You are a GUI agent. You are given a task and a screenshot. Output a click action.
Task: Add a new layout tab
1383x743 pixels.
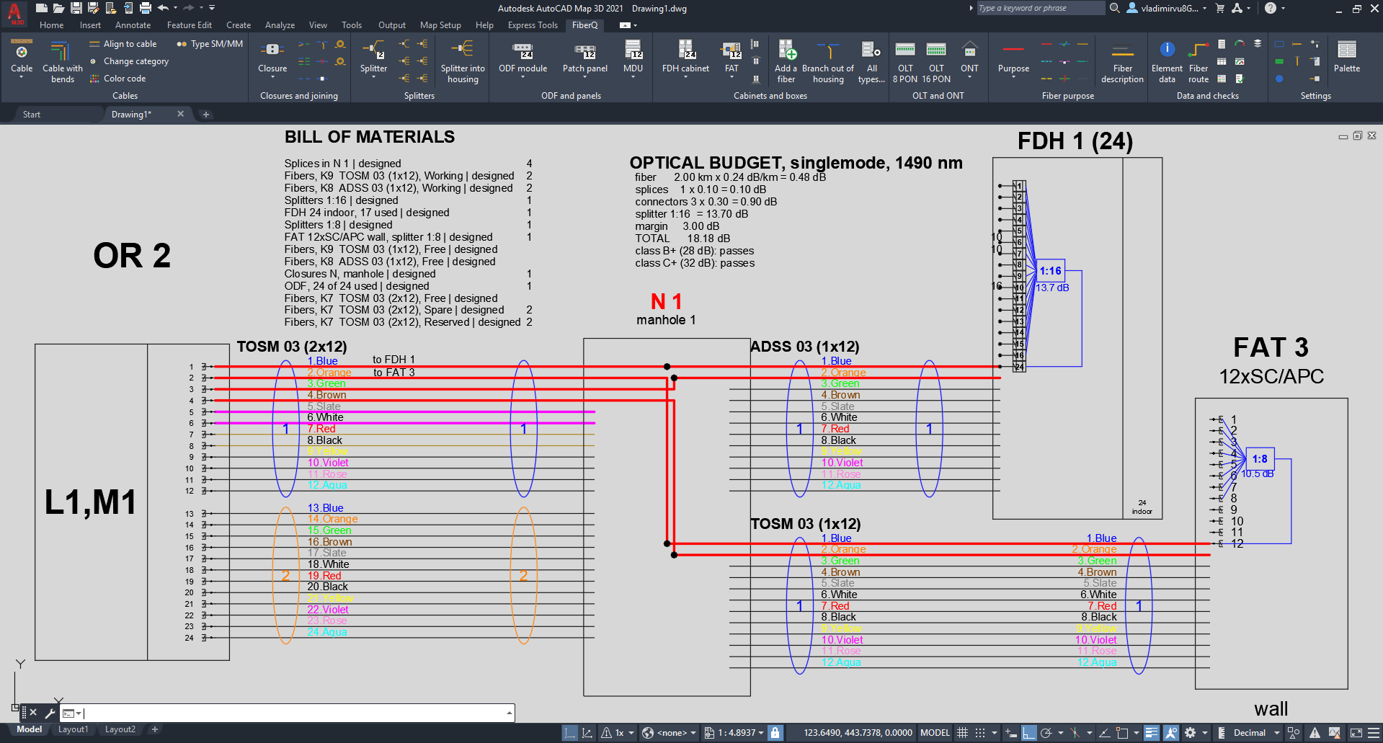tap(154, 729)
